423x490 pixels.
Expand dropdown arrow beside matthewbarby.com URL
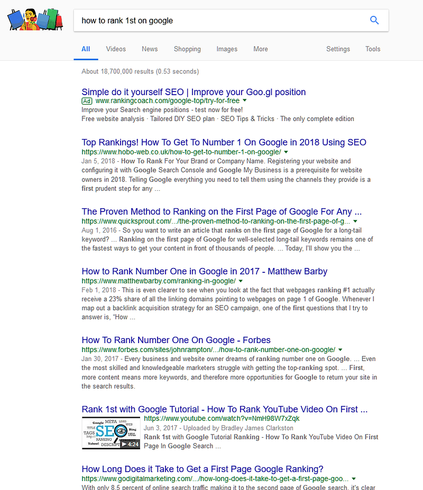[241, 281]
